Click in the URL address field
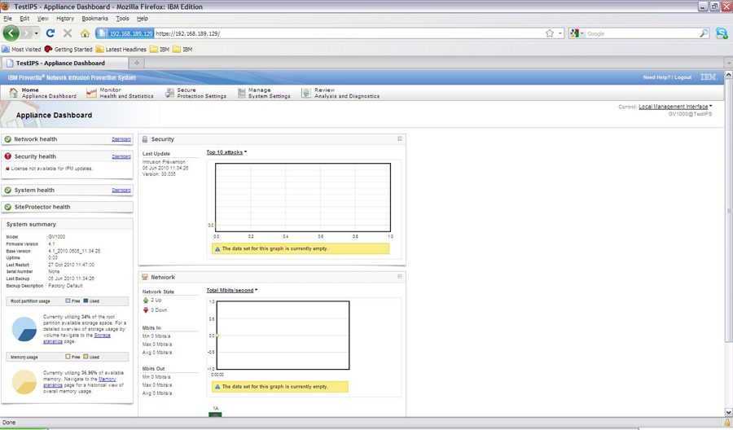This screenshot has width=733, height=430. pyautogui.click(x=349, y=33)
